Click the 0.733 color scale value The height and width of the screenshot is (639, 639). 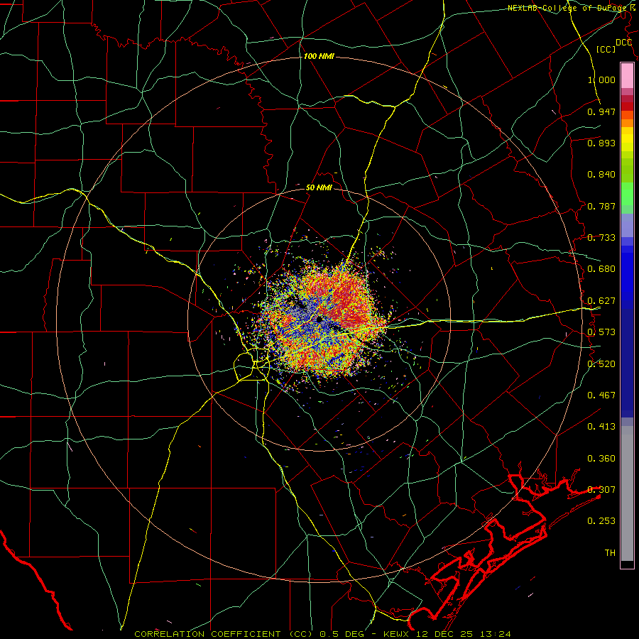point(601,238)
